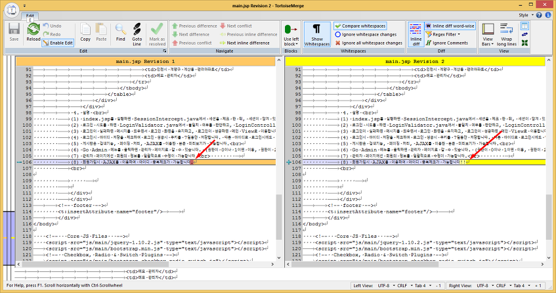This screenshot has width=556, height=293.
Task: Click Left View -1 status entry
Action: coord(439,286)
